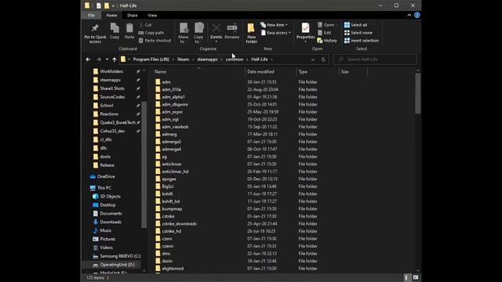The height and width of the screenshot is (282, 502).
Task: Click the file list vertical scrollbar
Action: [x=417, y=93]
